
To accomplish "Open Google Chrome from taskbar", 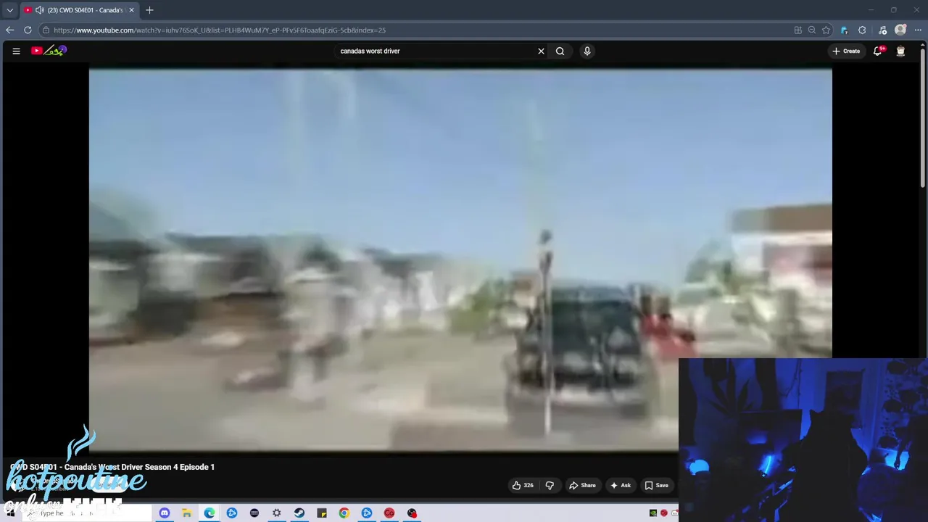I will [344, 513].
